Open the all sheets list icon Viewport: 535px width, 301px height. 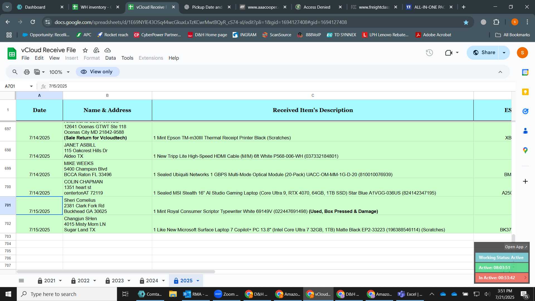click(21, 281)
